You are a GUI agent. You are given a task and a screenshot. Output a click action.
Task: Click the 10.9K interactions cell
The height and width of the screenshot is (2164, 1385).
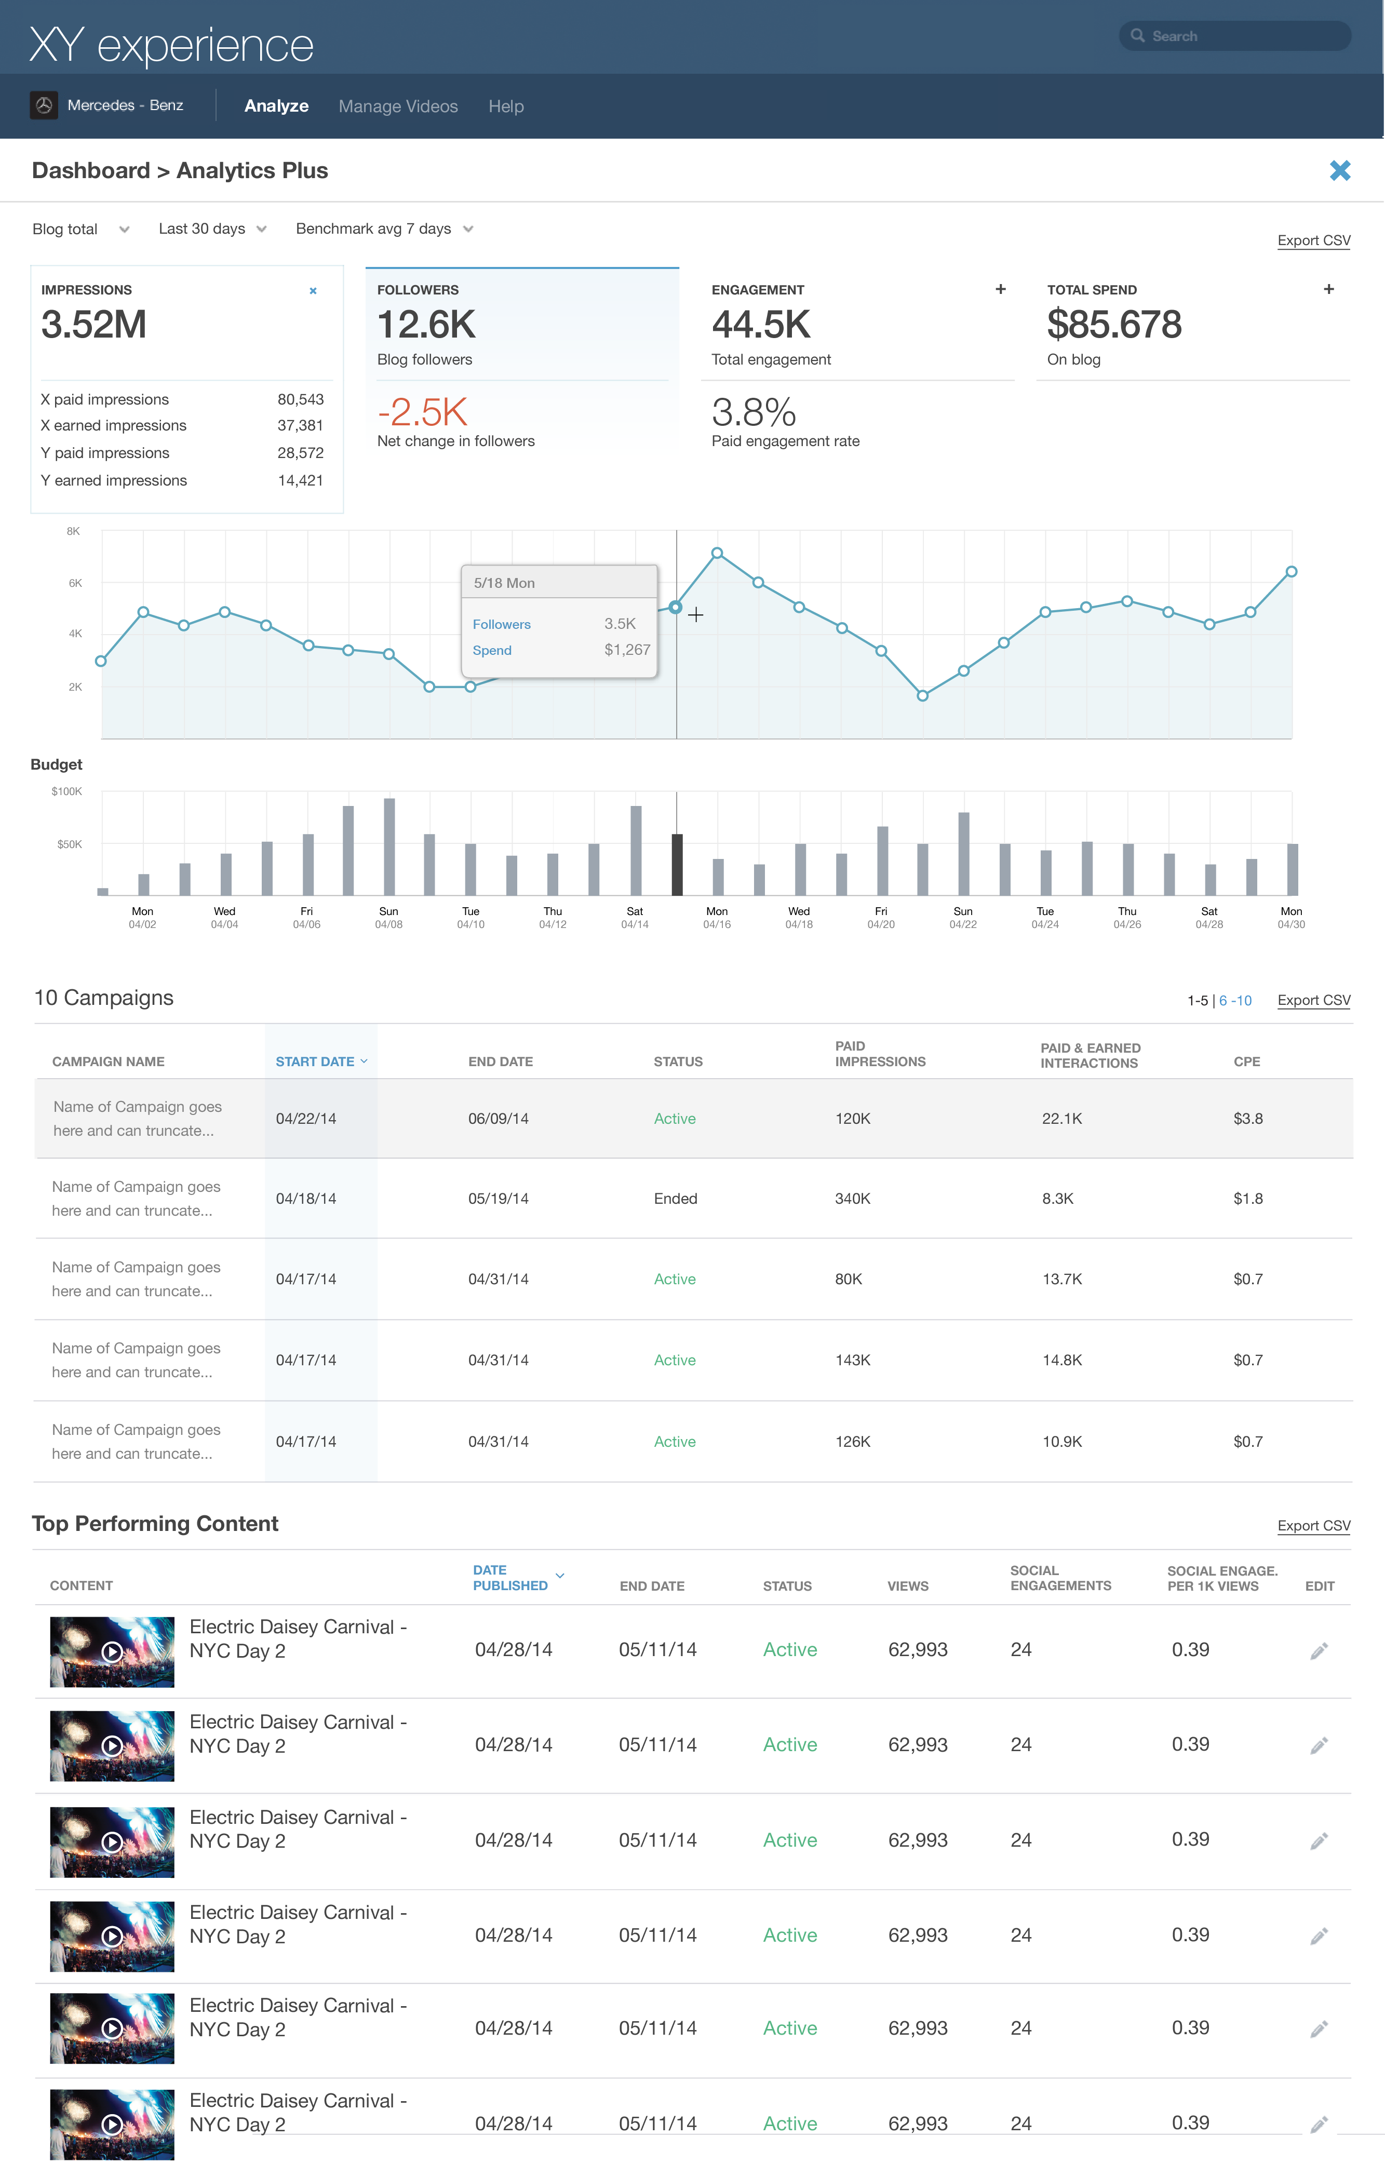1061,1442
